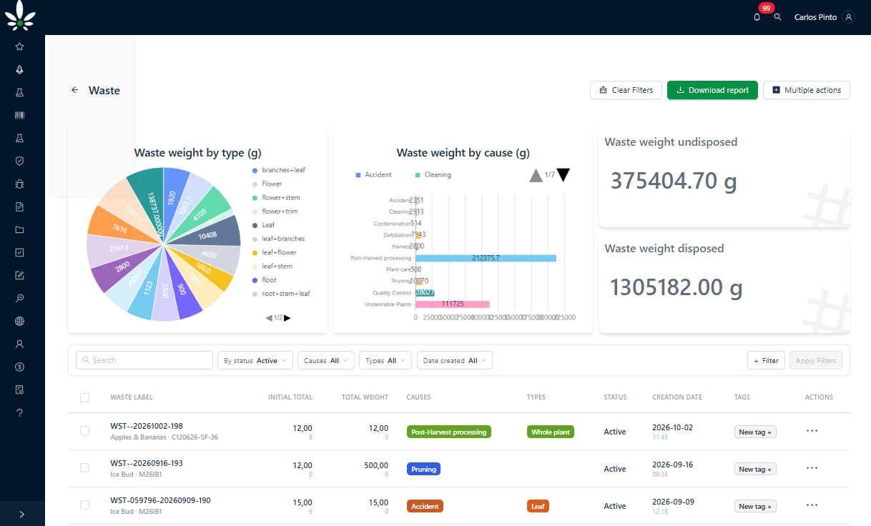Open the shield checkmark sidebar section
The height and width of the screenshot is (526, 871).
[x=19, y=161]
